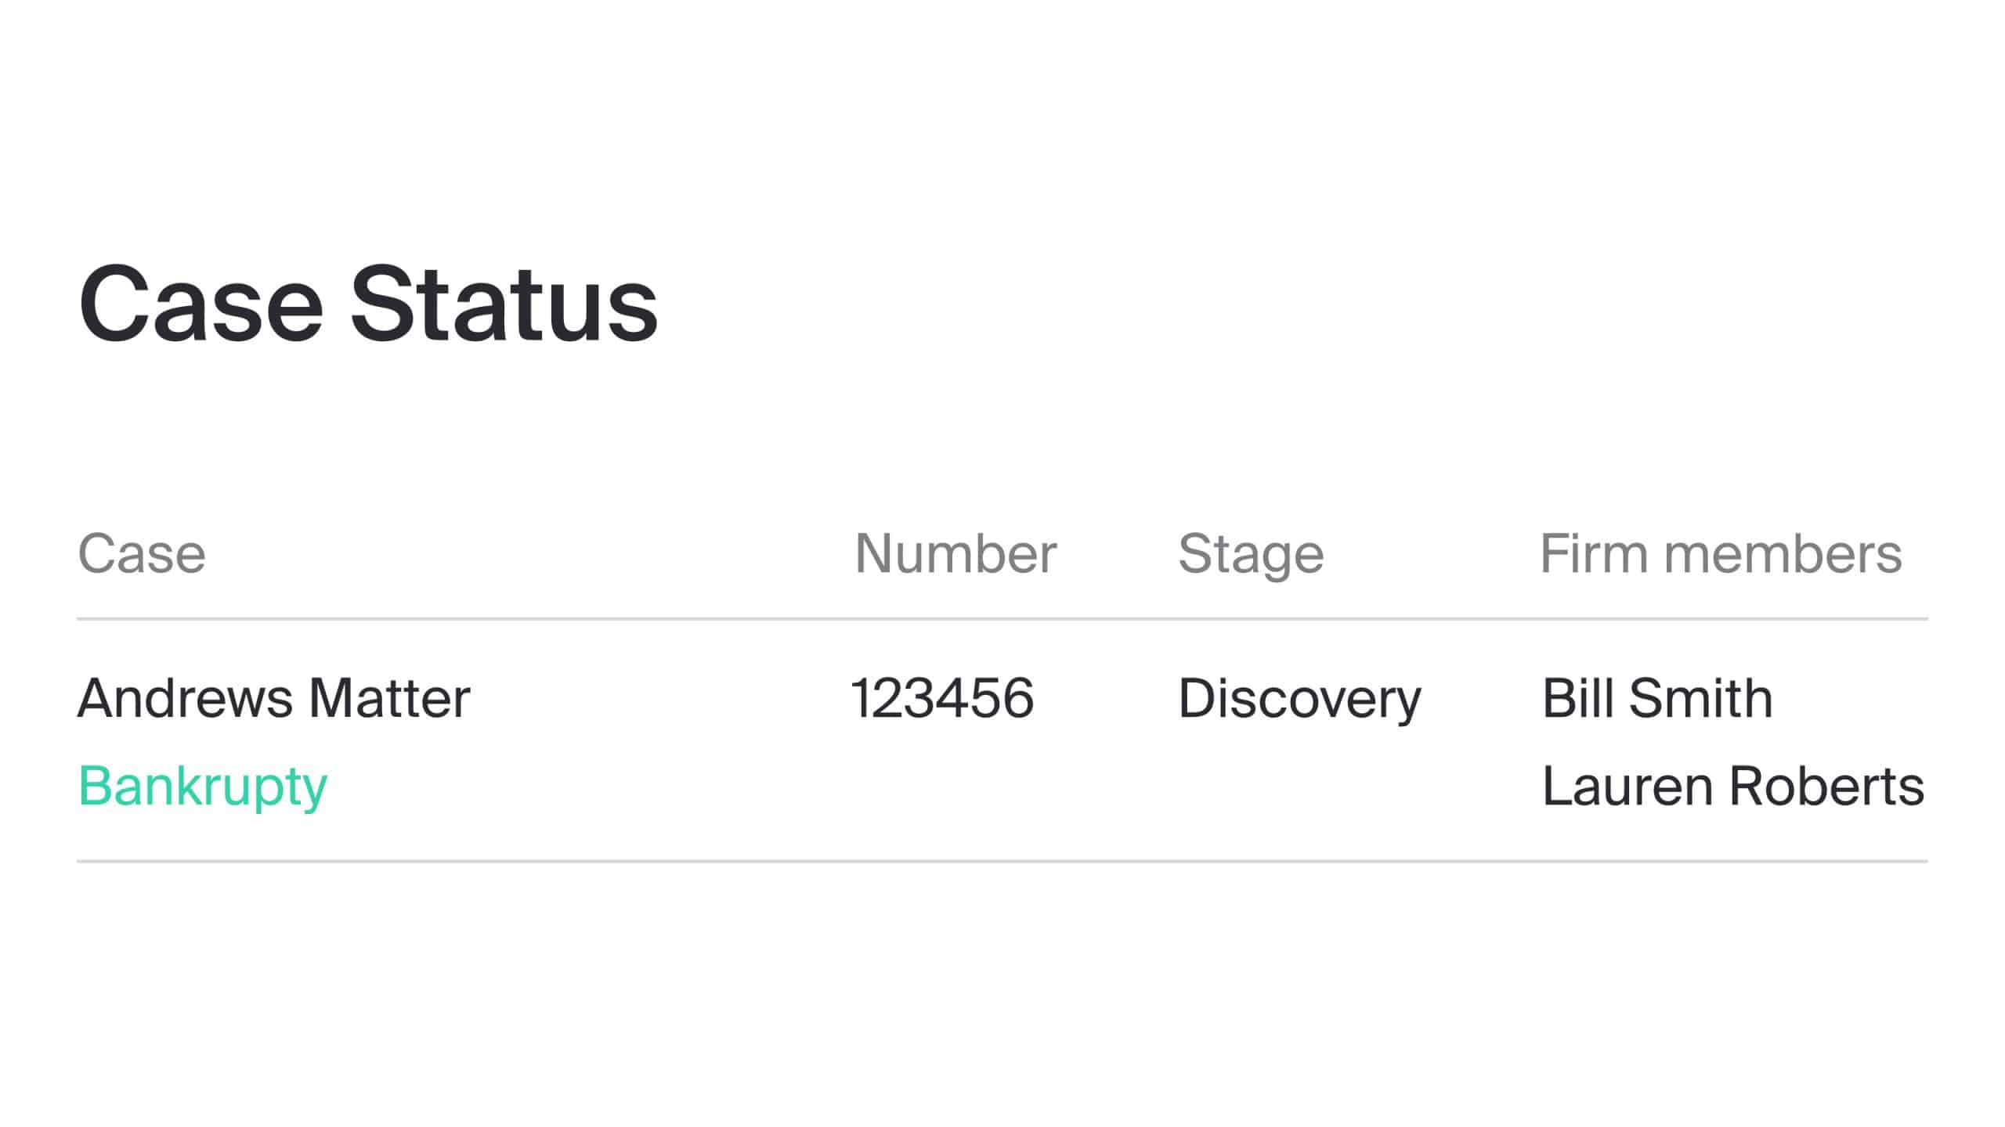This screenshot has height=1127, width=2005.
Task: Click the word Case in the page heading
Action: 201,304
